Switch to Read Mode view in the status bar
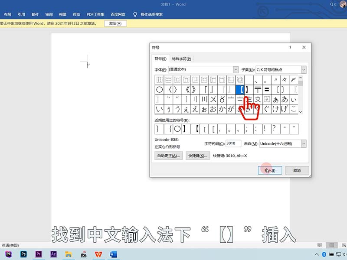The image size is (347, 260). tap(320, 245)
